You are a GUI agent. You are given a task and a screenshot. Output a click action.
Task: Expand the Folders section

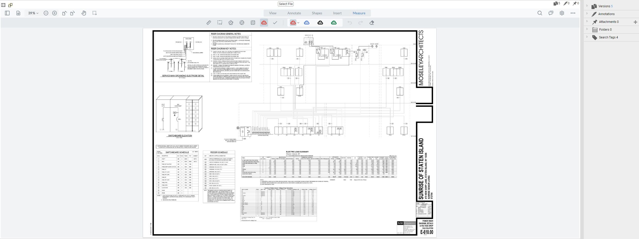point(587,29)
